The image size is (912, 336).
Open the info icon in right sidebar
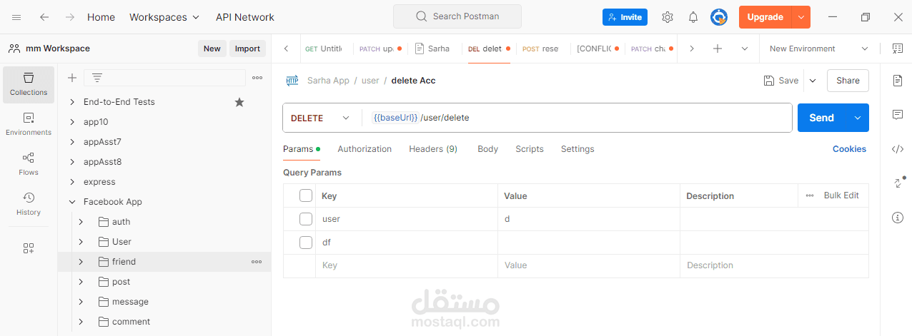[x=898, y=218]
